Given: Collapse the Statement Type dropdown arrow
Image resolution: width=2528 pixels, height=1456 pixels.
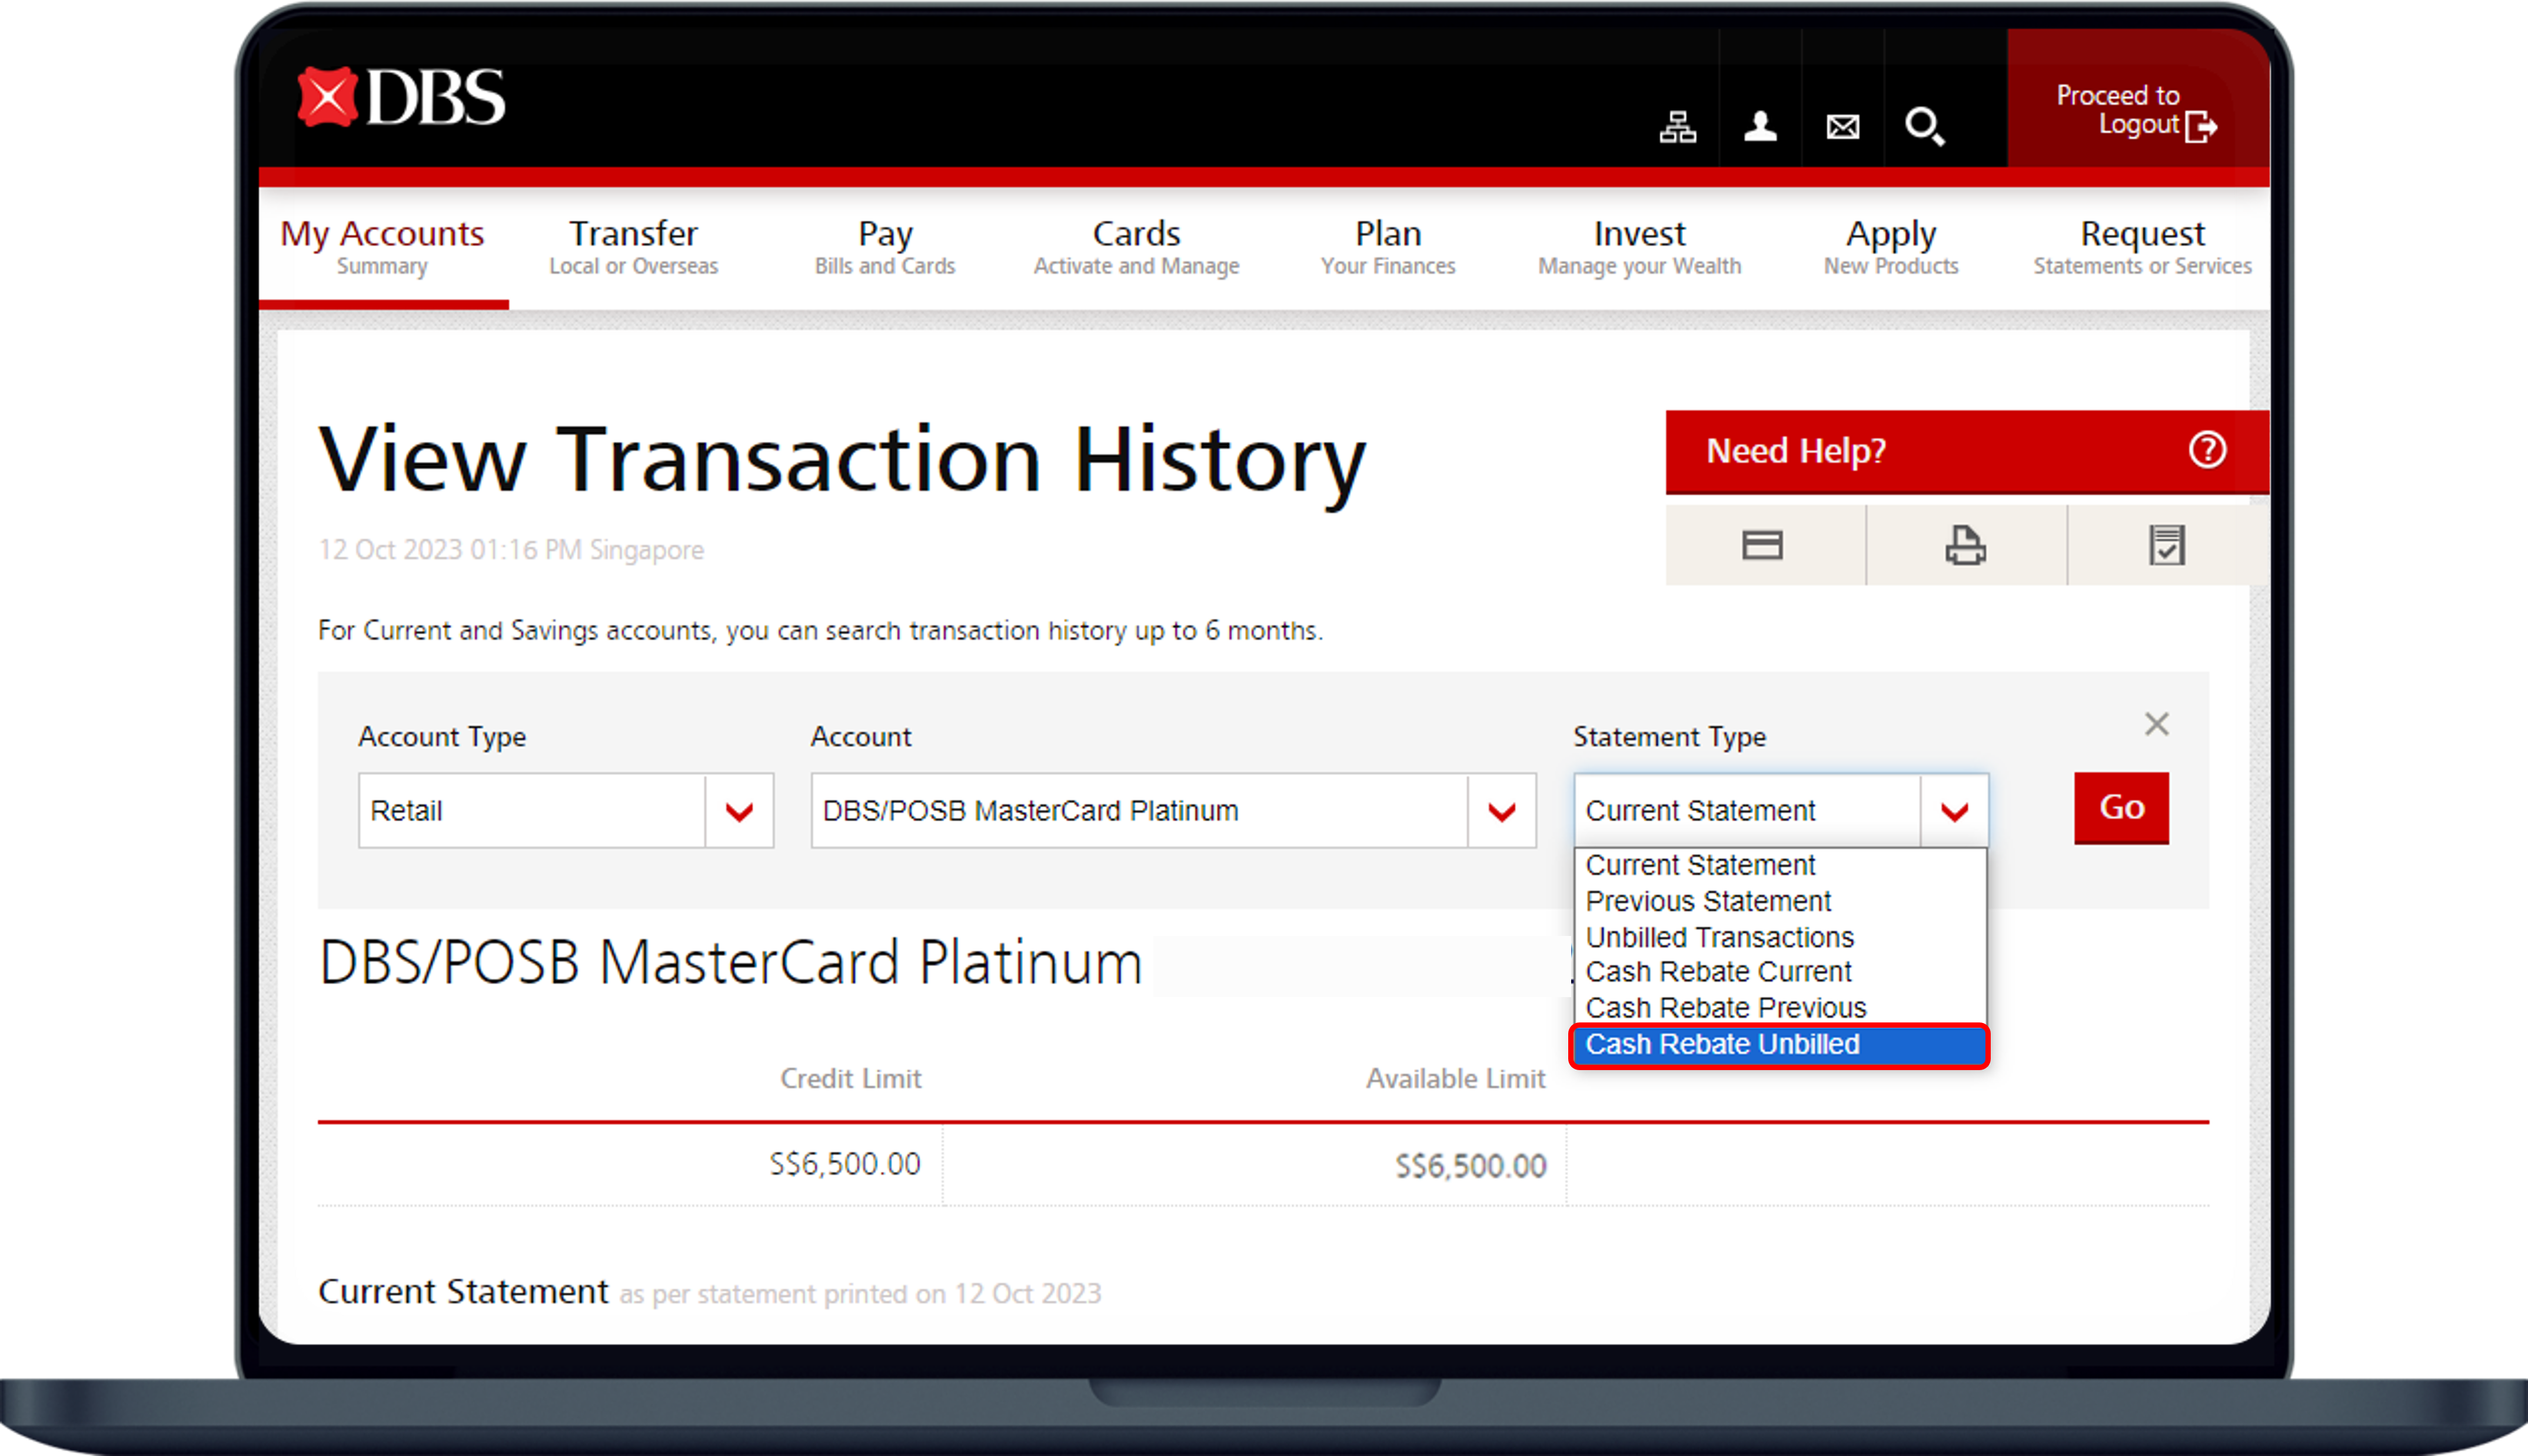Looking at the screenshot, I should 1954,810.
